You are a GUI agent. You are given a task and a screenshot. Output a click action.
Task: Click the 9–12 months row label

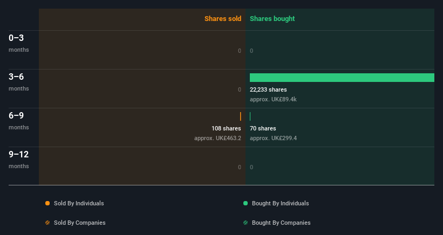19,160
